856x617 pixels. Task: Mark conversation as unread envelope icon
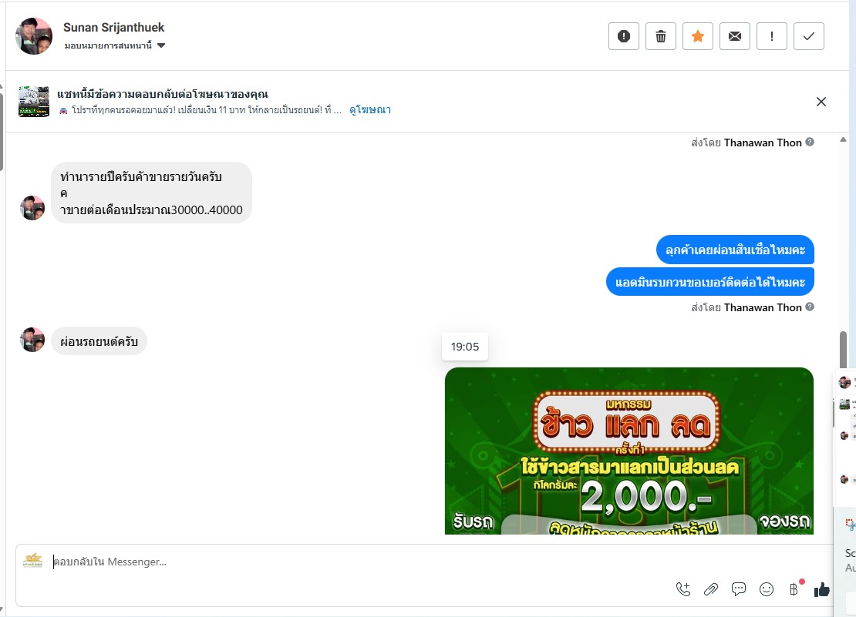735,36
